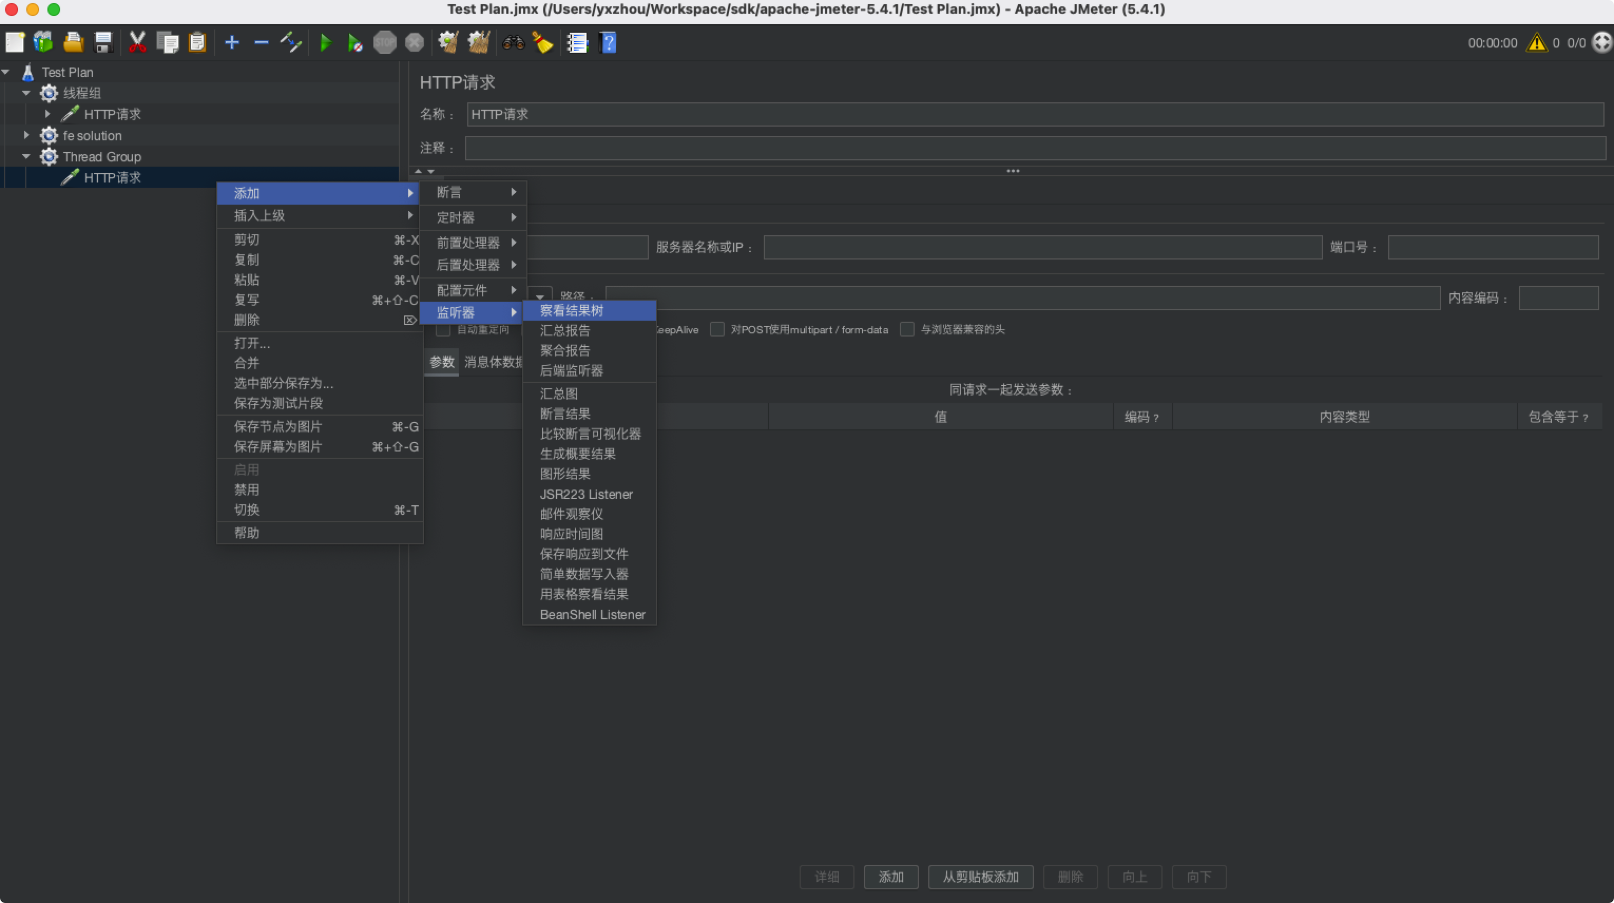Click the Expand All plus icon

point(232,43)
